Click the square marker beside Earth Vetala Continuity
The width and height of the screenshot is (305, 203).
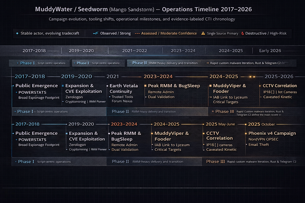[x=107, y=86]
